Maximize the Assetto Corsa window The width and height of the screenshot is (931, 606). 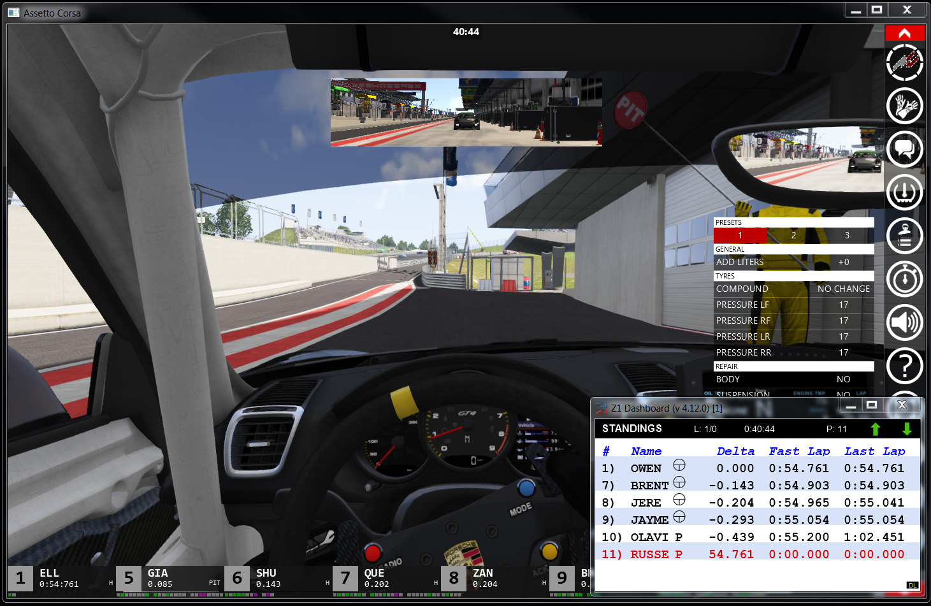877,10
